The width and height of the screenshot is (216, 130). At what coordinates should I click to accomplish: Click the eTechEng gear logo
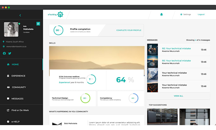click(60, 14)
